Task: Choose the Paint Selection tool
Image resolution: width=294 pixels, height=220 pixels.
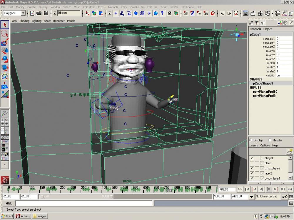Action: [x=5, y=43]
